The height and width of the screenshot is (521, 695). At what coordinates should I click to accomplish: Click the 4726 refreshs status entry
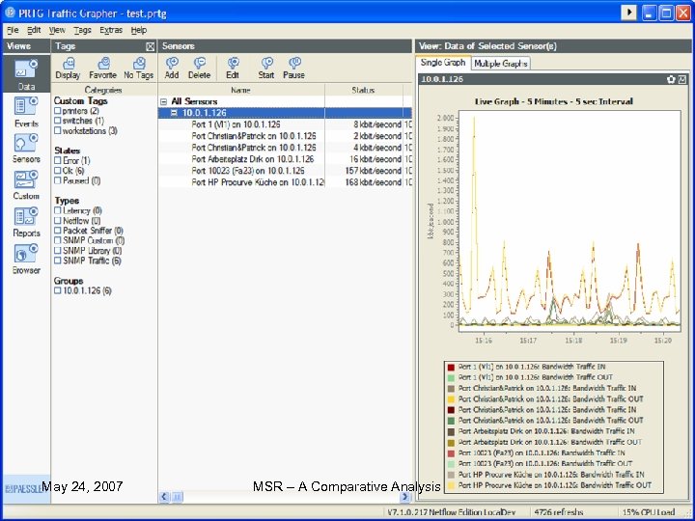[559, 512]
